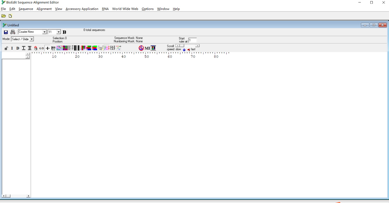Click the open folder icon
Viewport: 389px width, 203px height.
tap(4, 16)
